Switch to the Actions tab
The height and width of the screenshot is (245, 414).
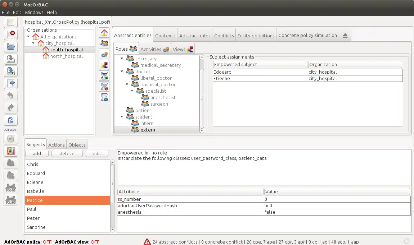tap(57, 145)
